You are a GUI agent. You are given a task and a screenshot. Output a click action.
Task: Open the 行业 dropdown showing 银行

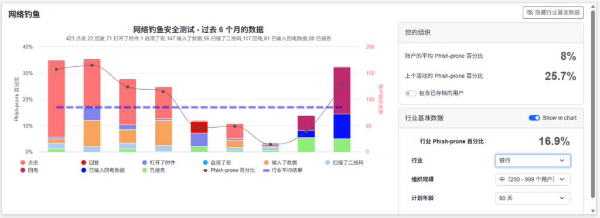click(533, 161)
